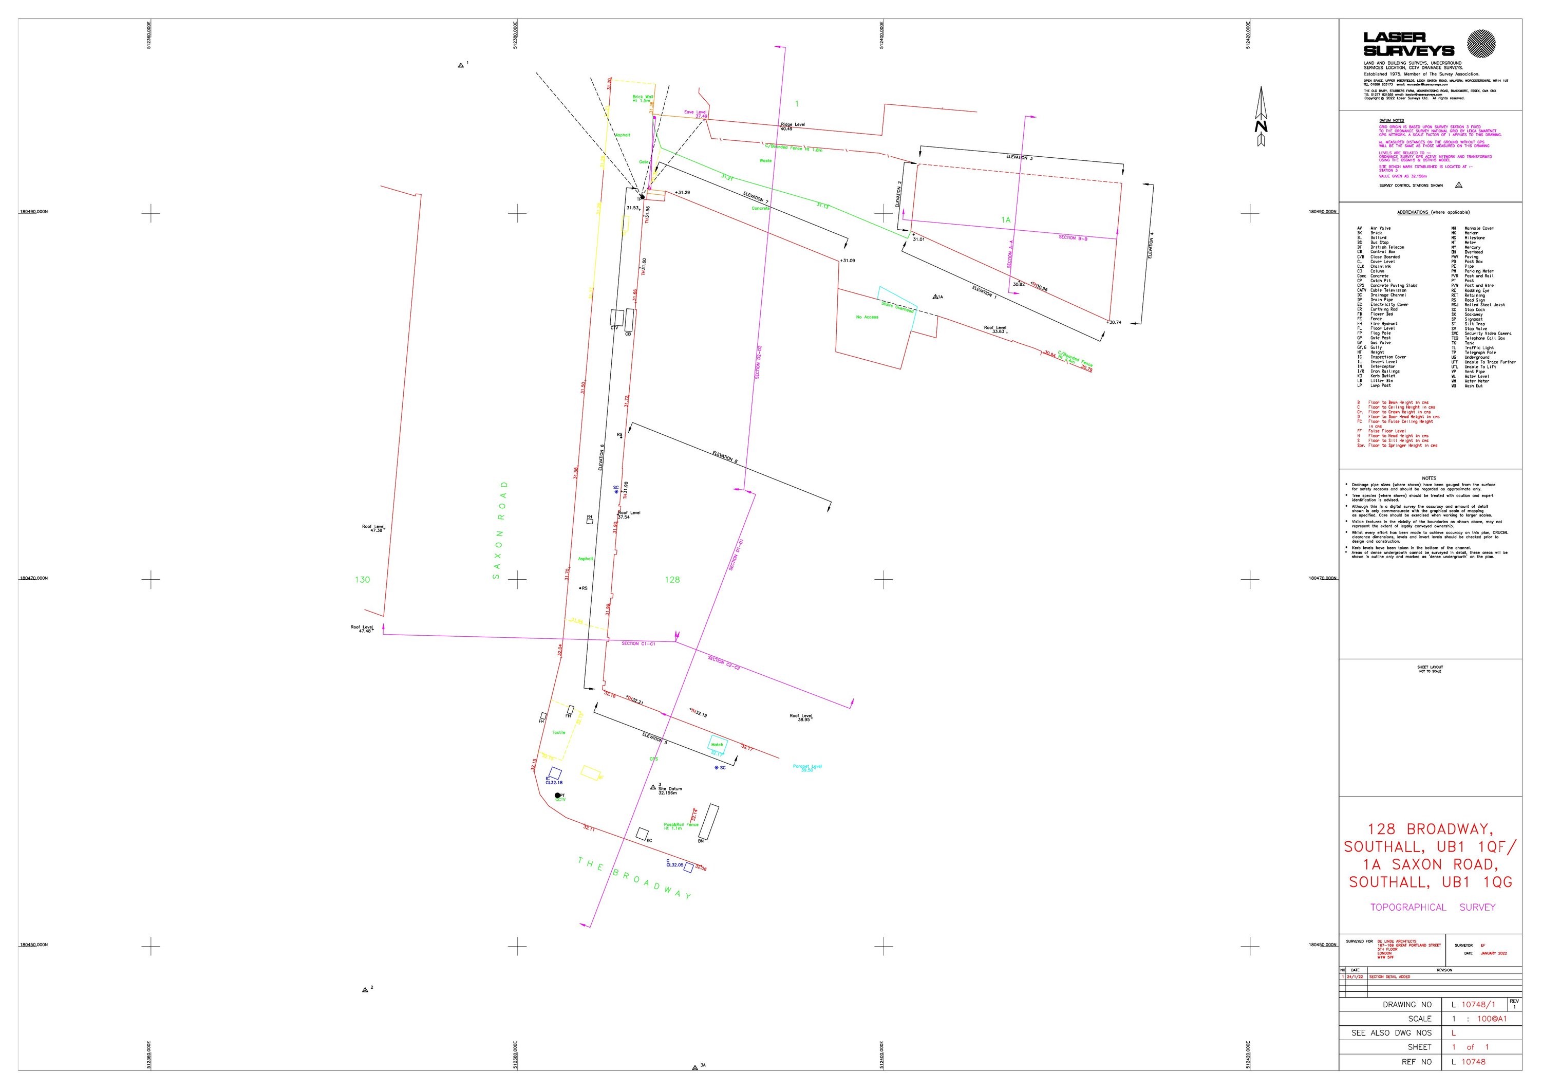Click the EC electricity cover square

[642, 833]
